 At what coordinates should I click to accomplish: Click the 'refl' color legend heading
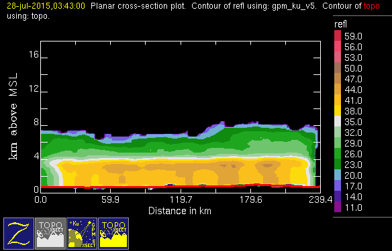click(340, 24)
